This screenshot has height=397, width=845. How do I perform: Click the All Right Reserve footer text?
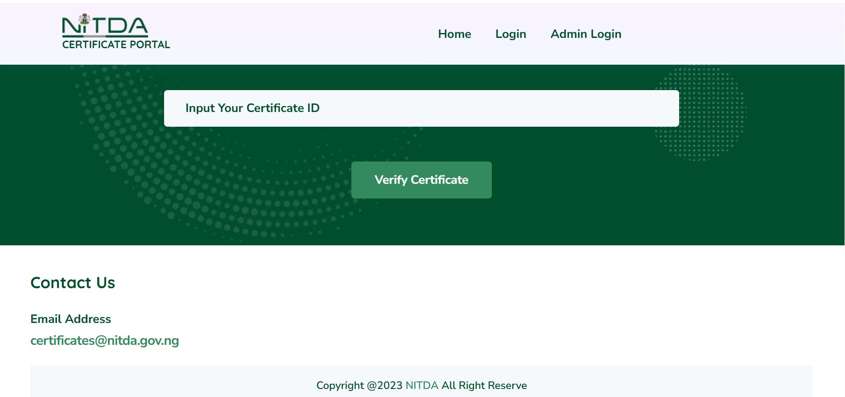coord(484,385)
